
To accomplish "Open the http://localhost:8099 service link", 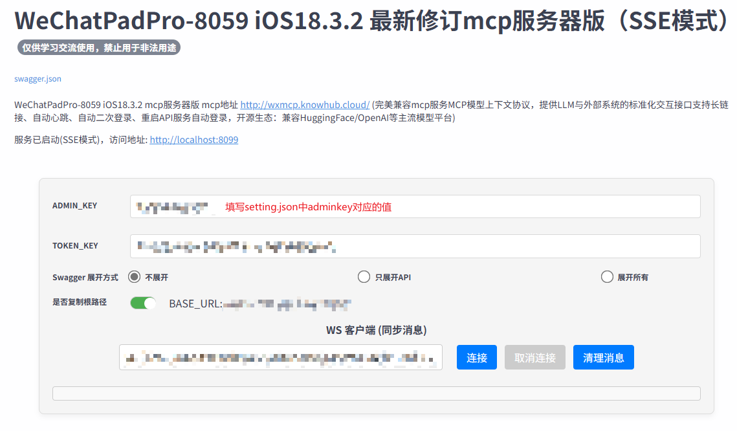I will 193,139.
